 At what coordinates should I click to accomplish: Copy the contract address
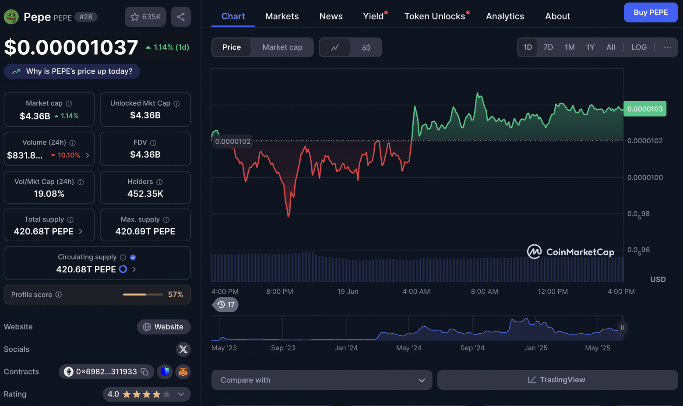[144, 372]
